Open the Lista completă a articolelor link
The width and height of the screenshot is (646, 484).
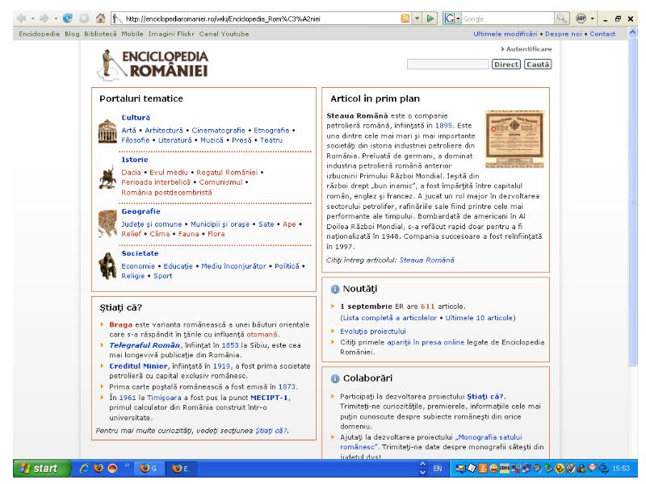390,318
